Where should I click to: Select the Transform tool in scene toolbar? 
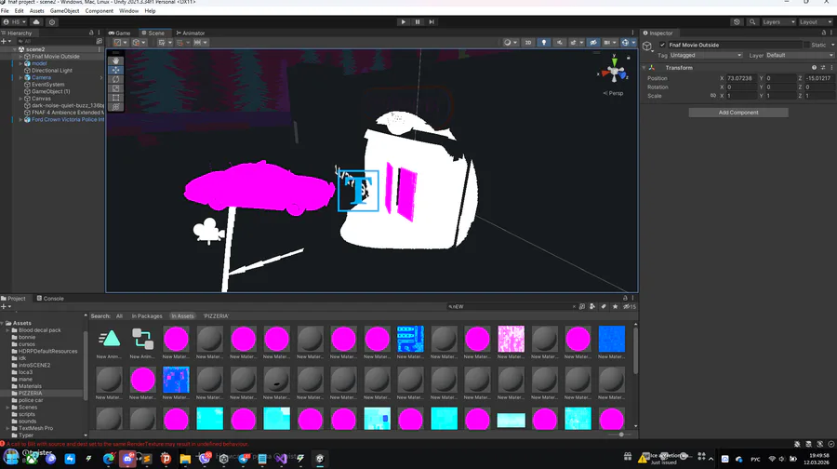(x=116, y=107)
